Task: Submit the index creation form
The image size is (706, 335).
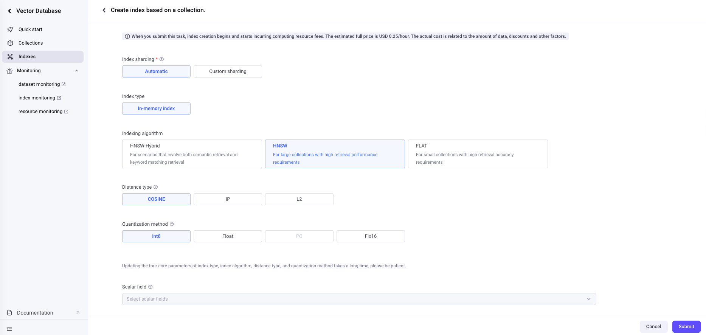Action: pyautogui.click(x=686, y=327)
